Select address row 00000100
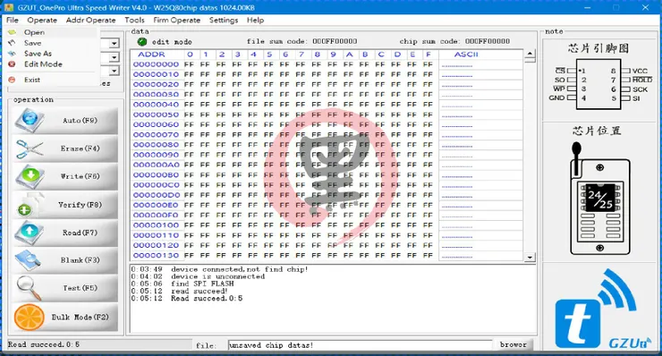Screen dimensions: 662x356 [x=156, y=225]
